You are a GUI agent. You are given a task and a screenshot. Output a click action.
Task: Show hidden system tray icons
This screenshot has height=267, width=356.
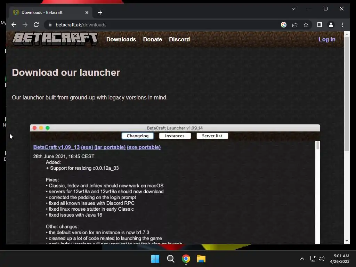(302, 259)
